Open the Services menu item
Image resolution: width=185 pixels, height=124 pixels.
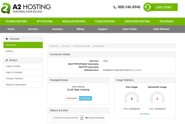pos(33,29)
